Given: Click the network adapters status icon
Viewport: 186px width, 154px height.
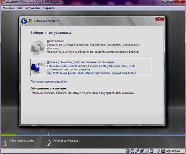Looking at the screenshot, I should (x=142, y=151).
